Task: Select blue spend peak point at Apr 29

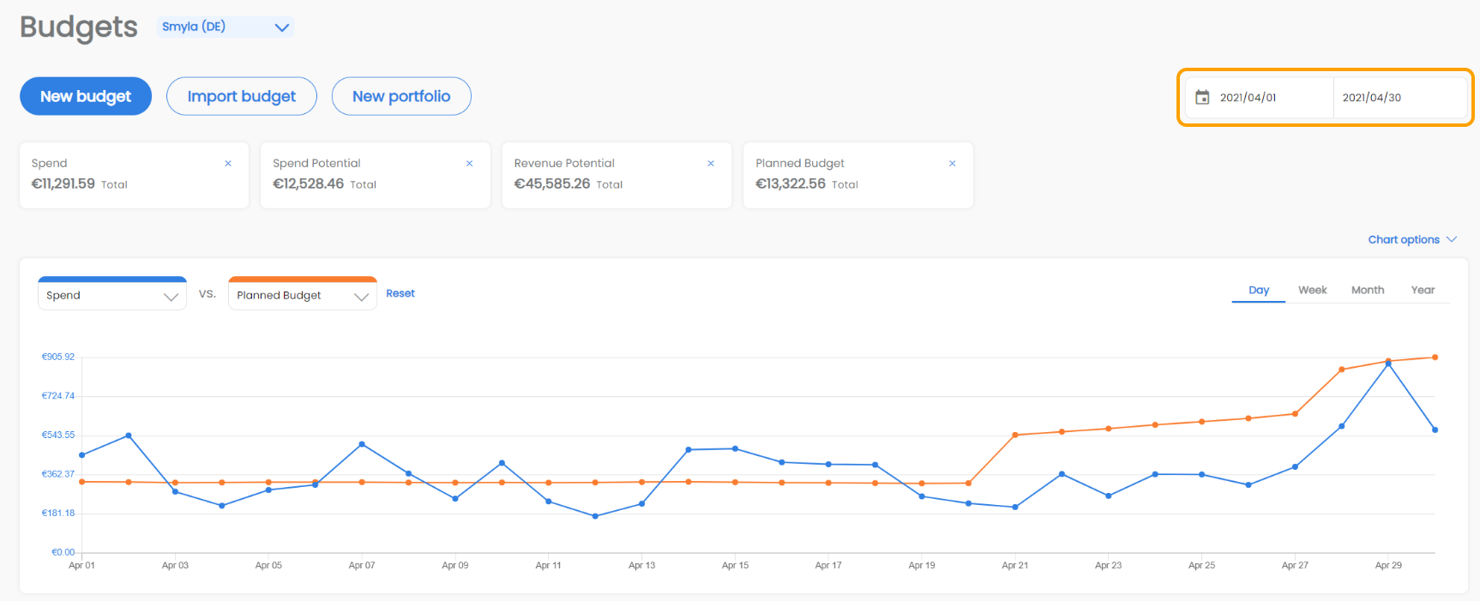Action: [1388, 364]
